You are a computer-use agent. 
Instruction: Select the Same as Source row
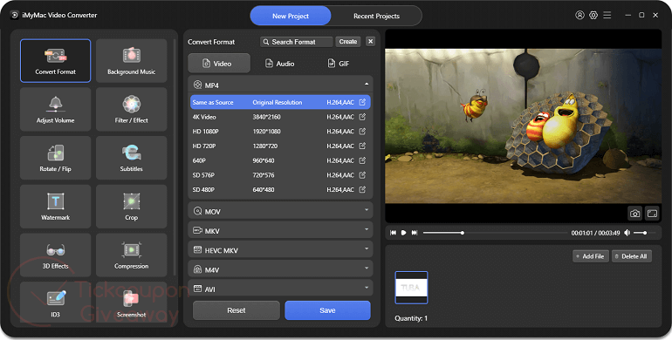pos(280,102)
